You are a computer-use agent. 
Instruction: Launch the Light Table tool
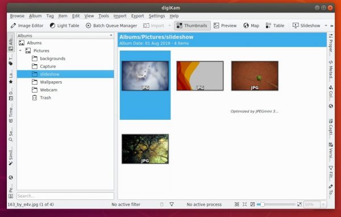tap(64, 26)
